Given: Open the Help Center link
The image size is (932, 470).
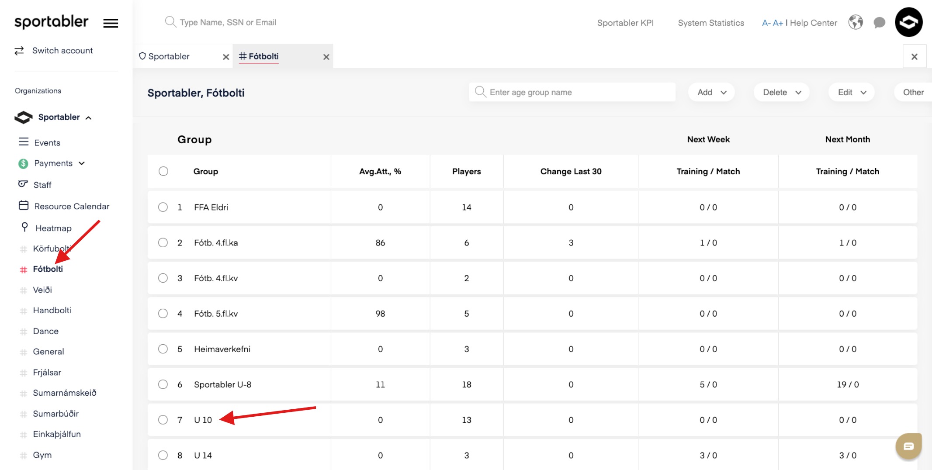Looking at the screenshot, I should coord(813,23).
